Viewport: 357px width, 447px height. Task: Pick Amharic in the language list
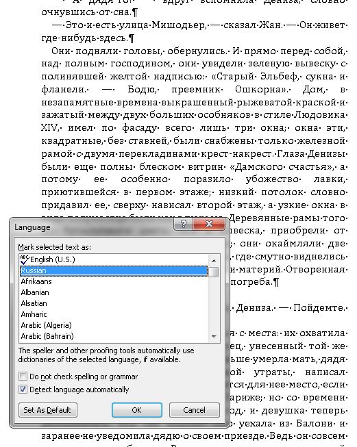pyautogui.click(x=114, y=314)
